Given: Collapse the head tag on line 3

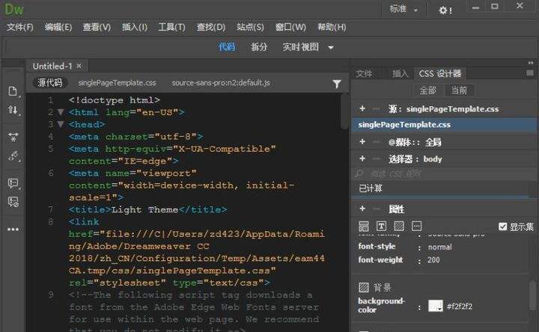Looking at the screenshot, I should (x=61, y=124).
